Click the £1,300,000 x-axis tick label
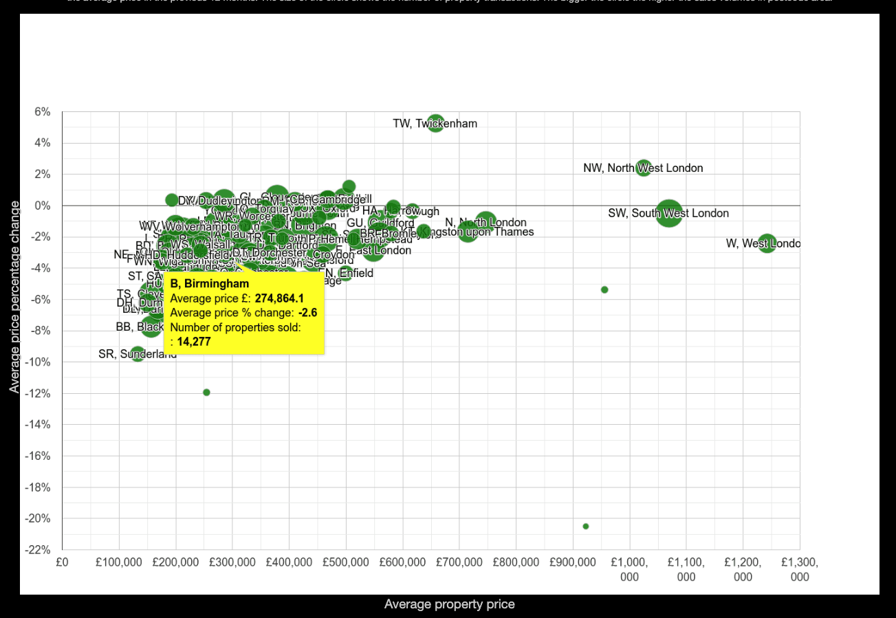This screenshot has width=896, height=618. pyautogui.click(x=800, y=569)
